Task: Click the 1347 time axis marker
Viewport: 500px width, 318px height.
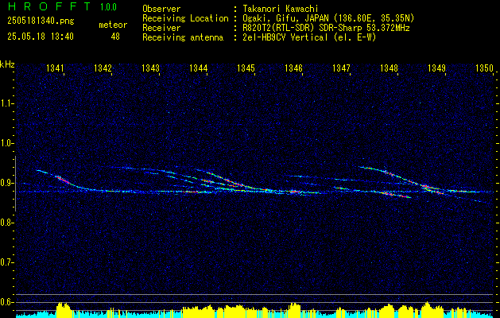Action: (x=341, y=68)
